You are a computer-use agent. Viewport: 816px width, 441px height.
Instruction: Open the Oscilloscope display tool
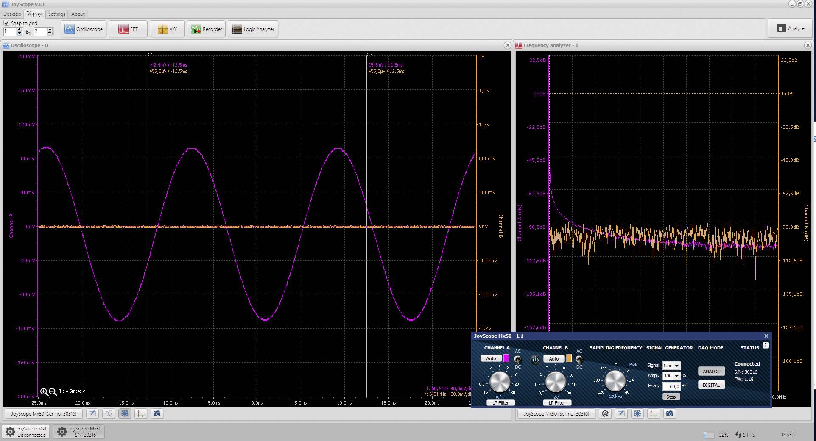tap(83, 29)
